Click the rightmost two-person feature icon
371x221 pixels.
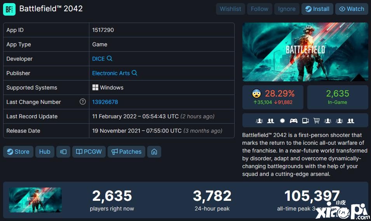pos(351,121)
